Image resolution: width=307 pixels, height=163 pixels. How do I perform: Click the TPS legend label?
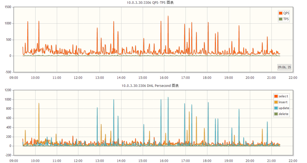(286, 19)
